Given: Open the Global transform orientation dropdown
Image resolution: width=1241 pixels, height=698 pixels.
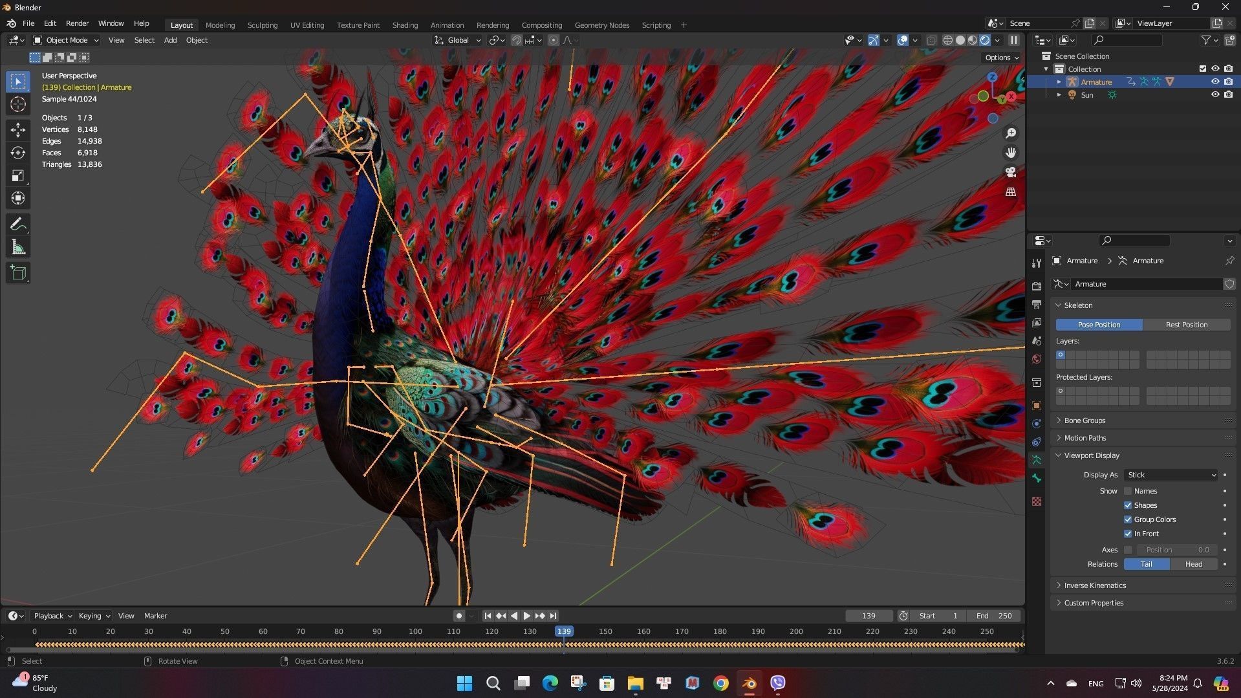Looking at the screenshot, I should [x=458, y=40].
